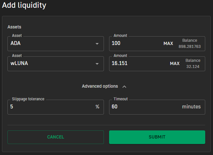The image size is (213, 155).
Task: Focus the ADA amount field showing 100
Action: point(136,43)
